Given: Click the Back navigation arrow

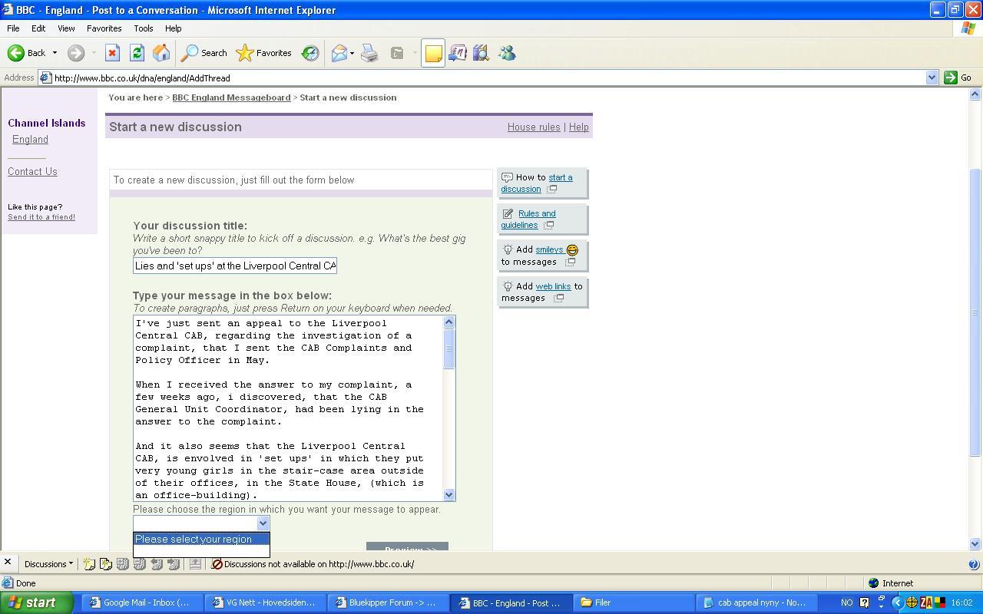Looking at the screenshot, I should [x=16, y=53].
